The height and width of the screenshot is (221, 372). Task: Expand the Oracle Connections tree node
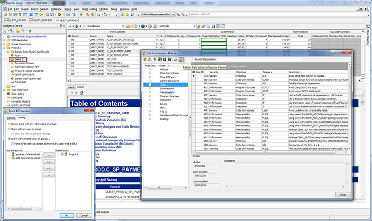click(4, 44)
